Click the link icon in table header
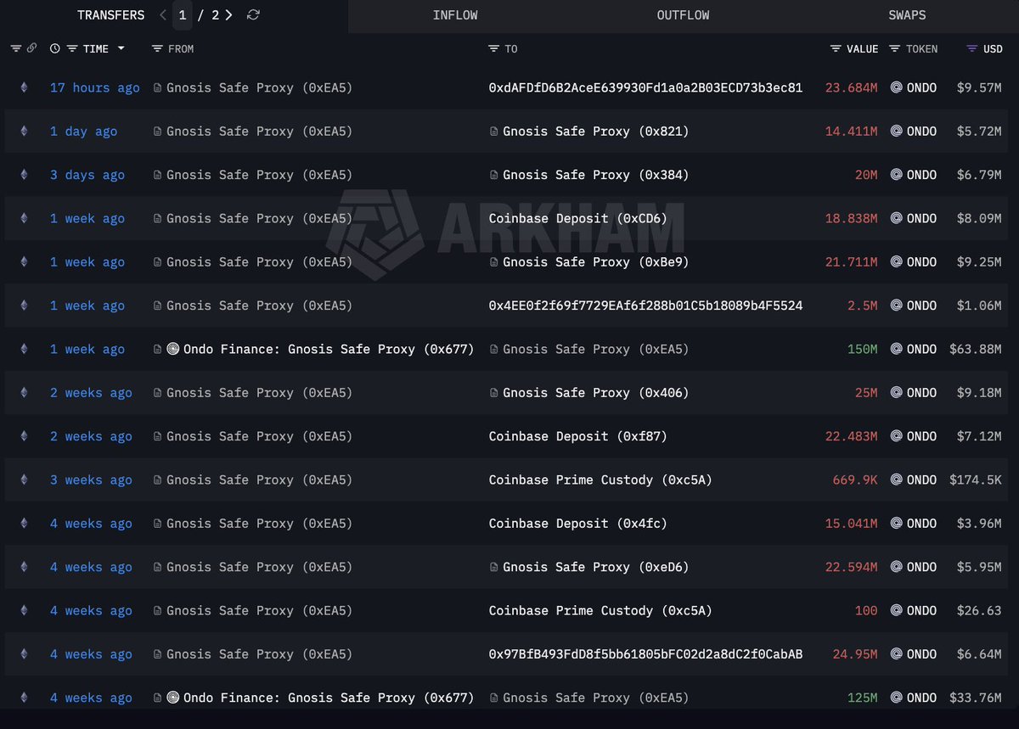Viewport: 1019px width, 729px height. (31, 48)
